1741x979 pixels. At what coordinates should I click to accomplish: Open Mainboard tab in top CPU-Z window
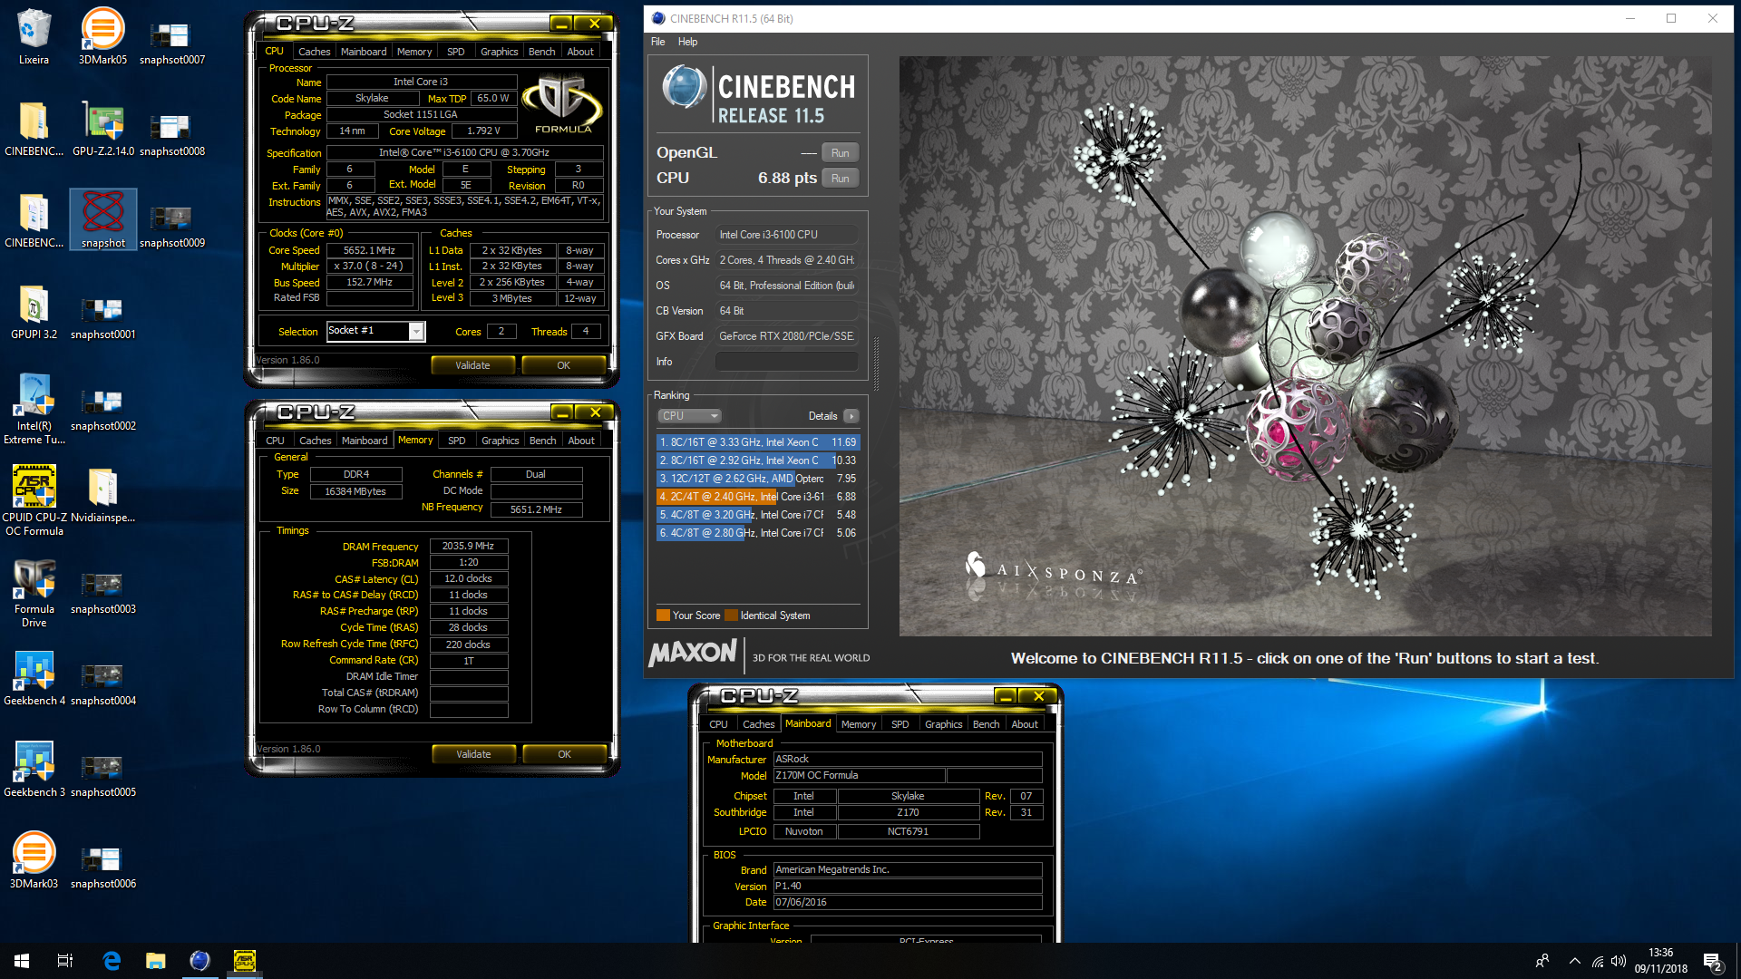pyautogui.click(x=364, y=52)
